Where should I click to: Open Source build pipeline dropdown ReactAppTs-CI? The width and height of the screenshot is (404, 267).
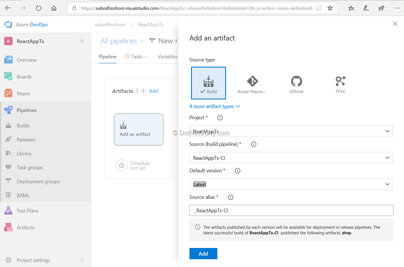(291, 158)
